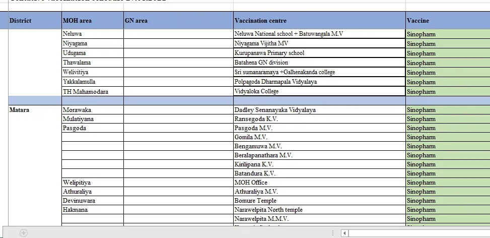
Task: Select the Udugama MOH area cell
Action: point(93,53)
